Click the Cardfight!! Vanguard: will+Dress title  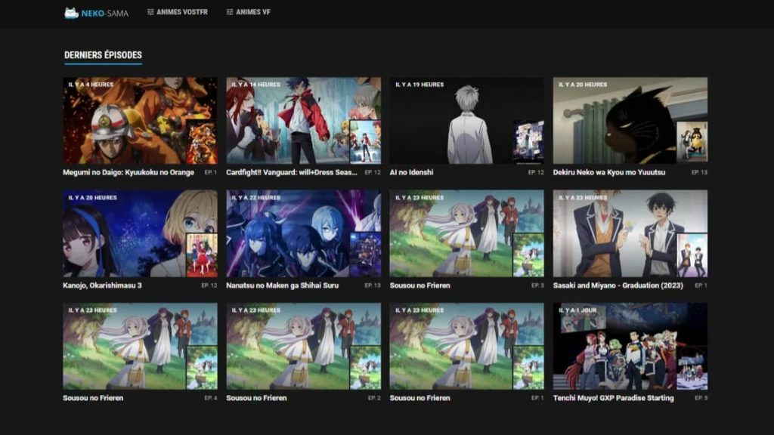[x=291, y=172]
